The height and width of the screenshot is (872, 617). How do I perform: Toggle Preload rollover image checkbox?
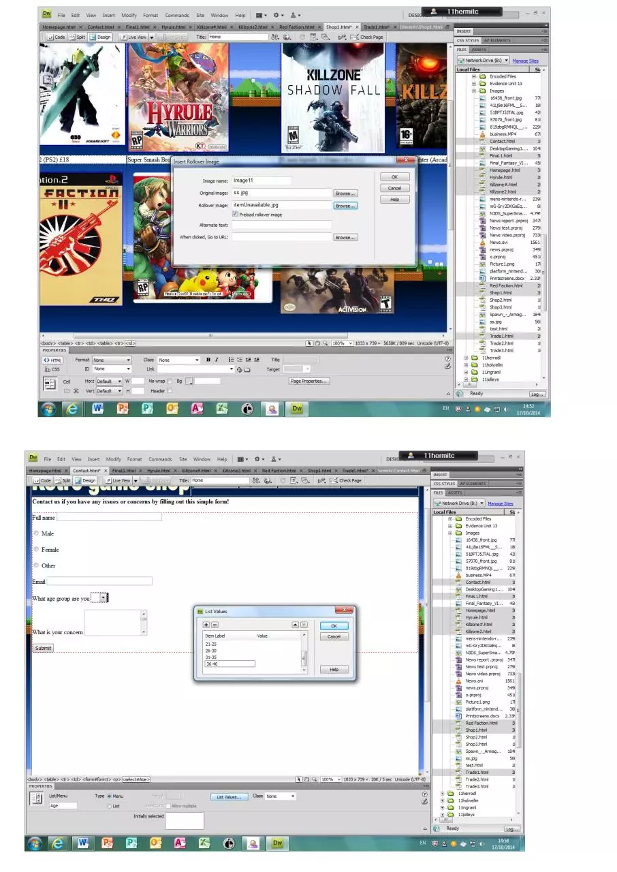[236, 215]
